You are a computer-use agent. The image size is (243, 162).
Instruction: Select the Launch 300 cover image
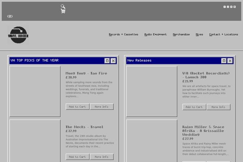(152, 92)
